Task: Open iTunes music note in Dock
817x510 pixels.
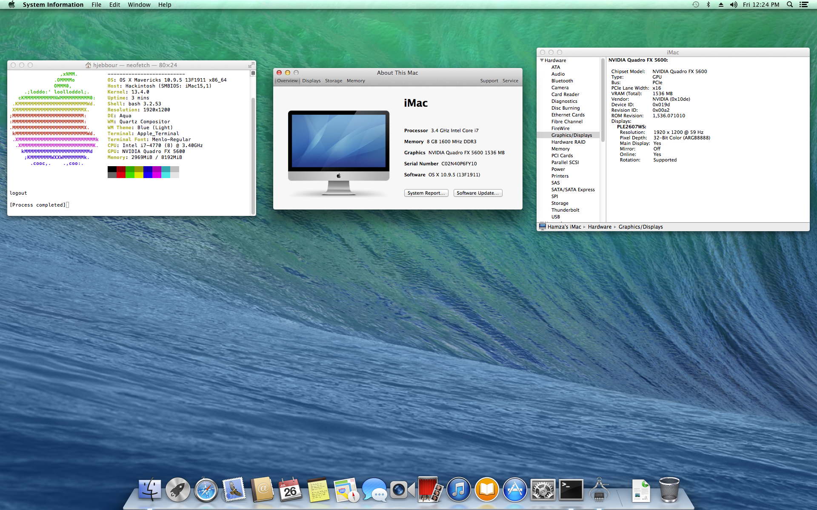Action: coord(459,490)
